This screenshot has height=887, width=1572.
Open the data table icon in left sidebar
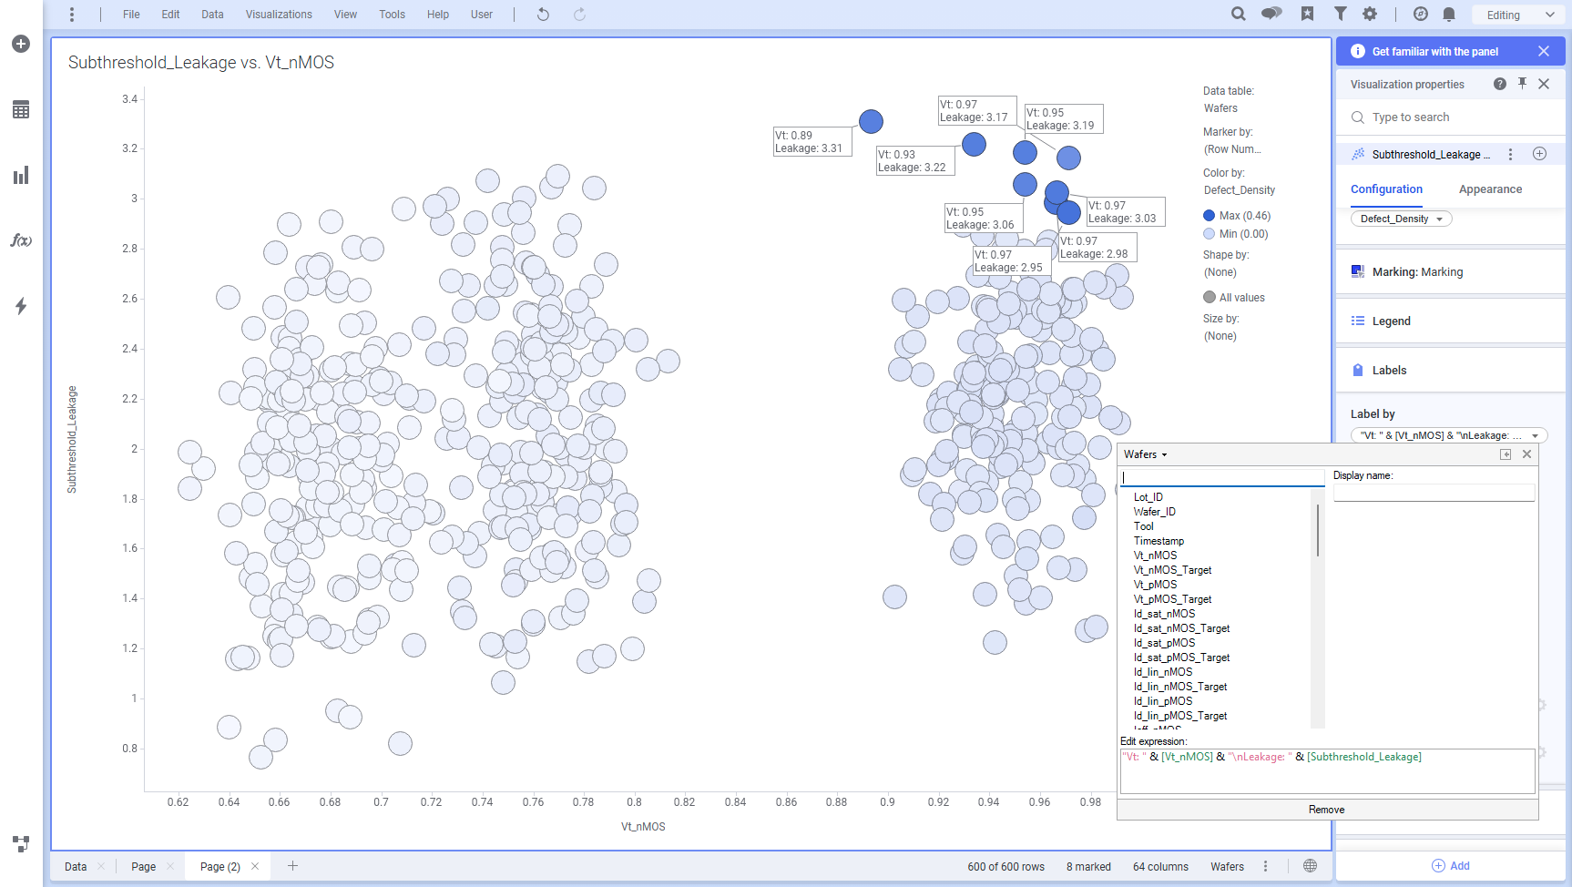click(21, 110)
